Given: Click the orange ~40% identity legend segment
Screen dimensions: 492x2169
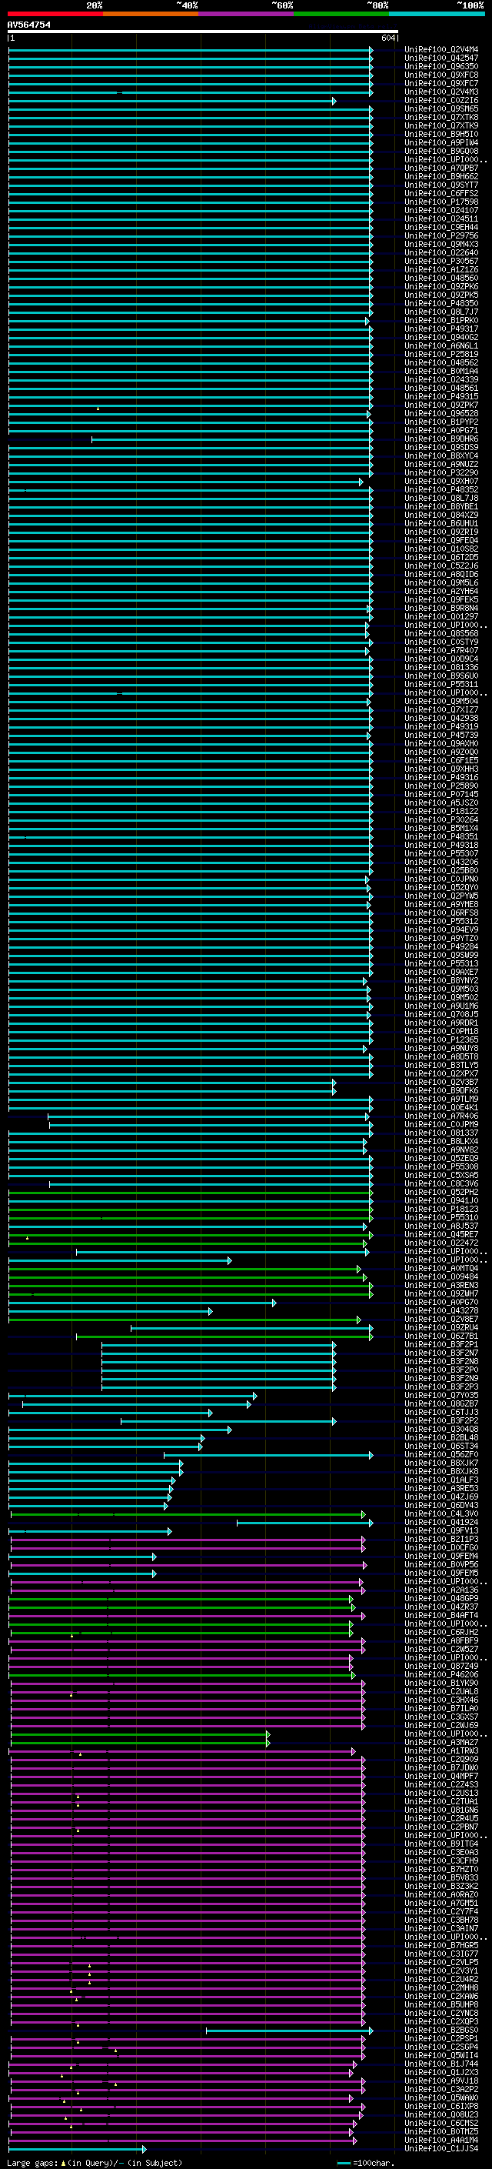Looking at the screenshot, I should point(151,14).
